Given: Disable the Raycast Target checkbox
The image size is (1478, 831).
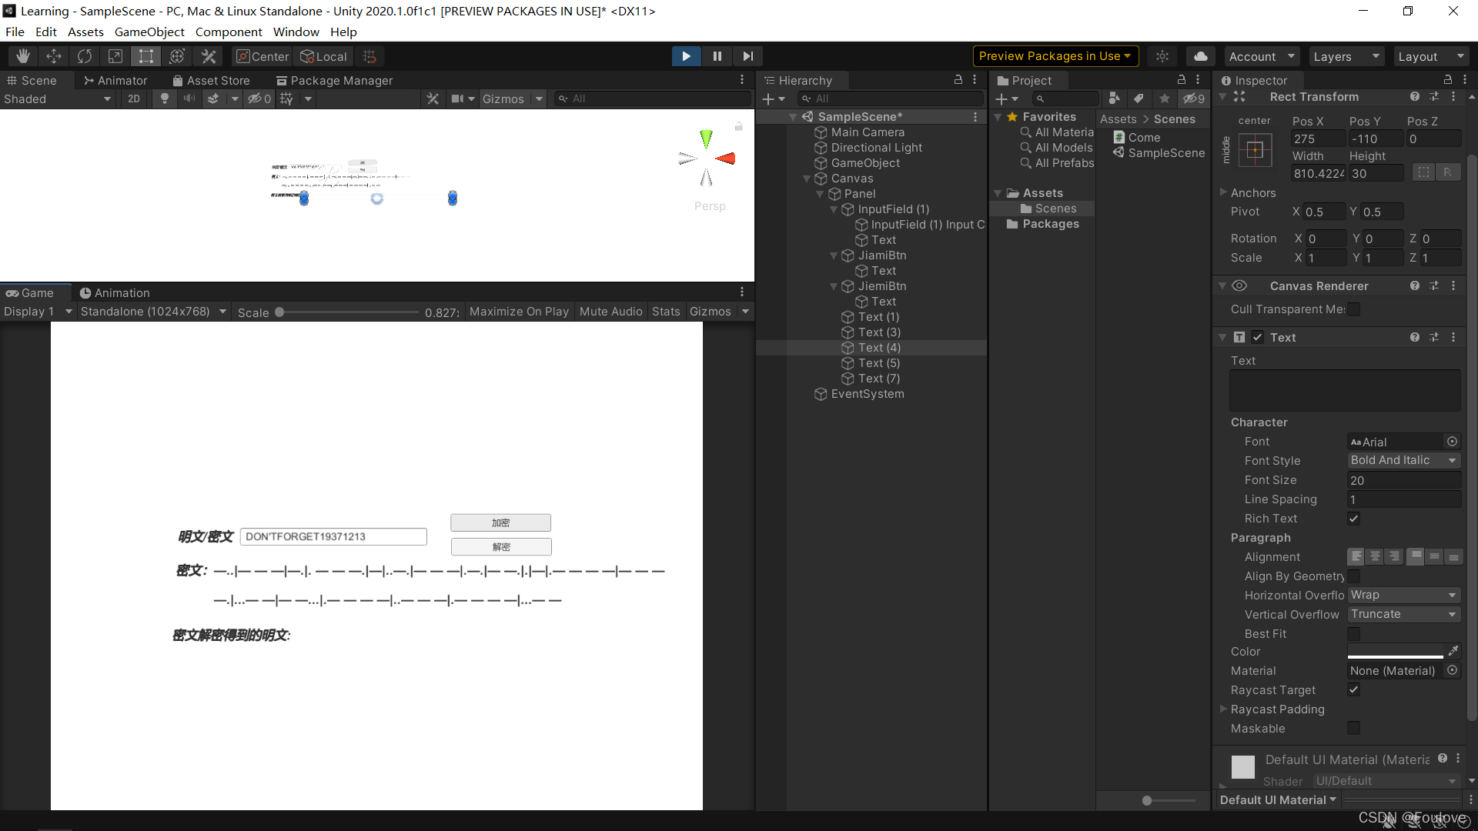Looking at the screenshot, I should pyautogui.click(x=1353, y=690).
